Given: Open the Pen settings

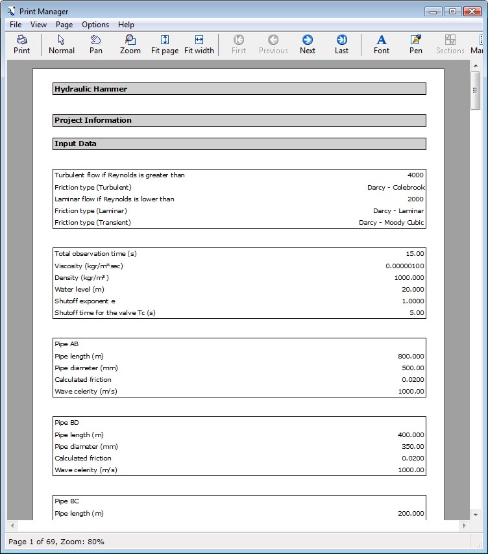Looking at the screenshot, I should tap(416, 44).
